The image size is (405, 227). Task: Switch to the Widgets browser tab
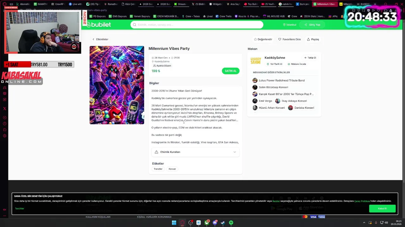(x=215, y=4)
